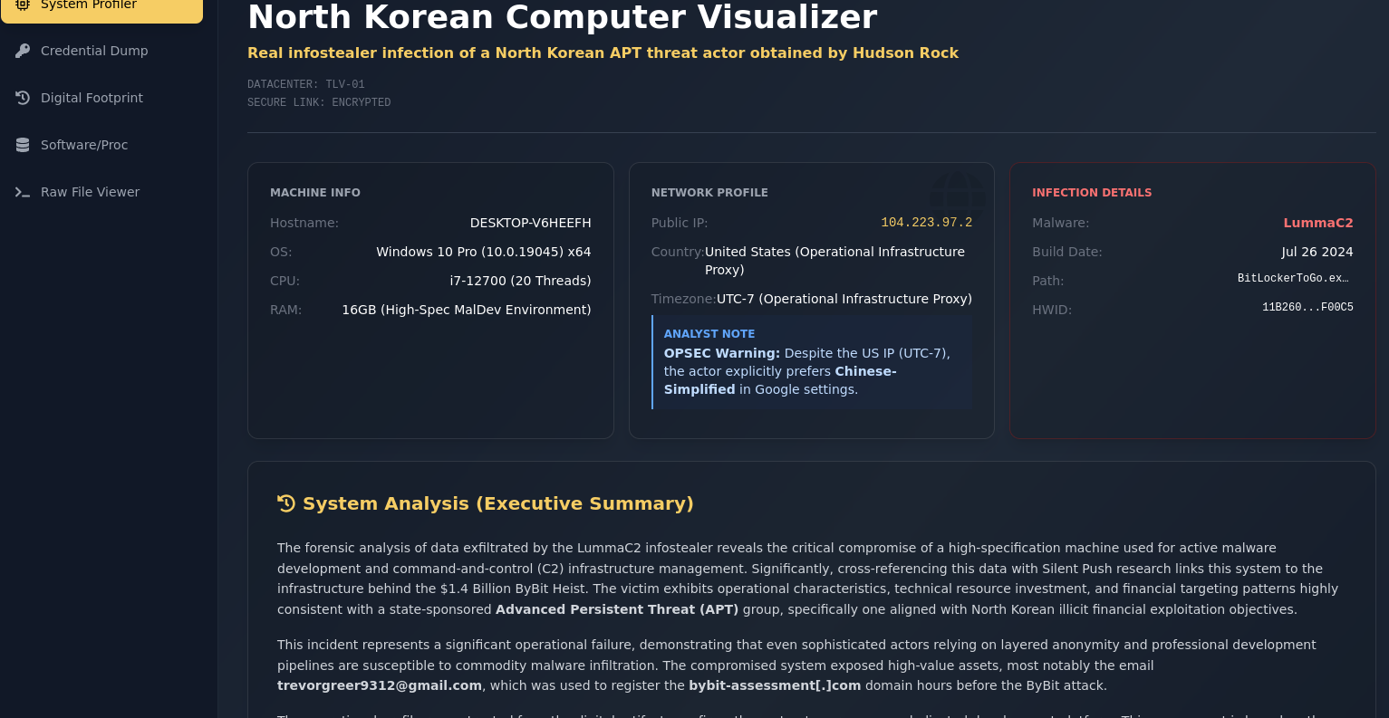This screenshot has width=1389, height=718.
Task: Select the System Profiler sidebar item
Action: (89, 5)
